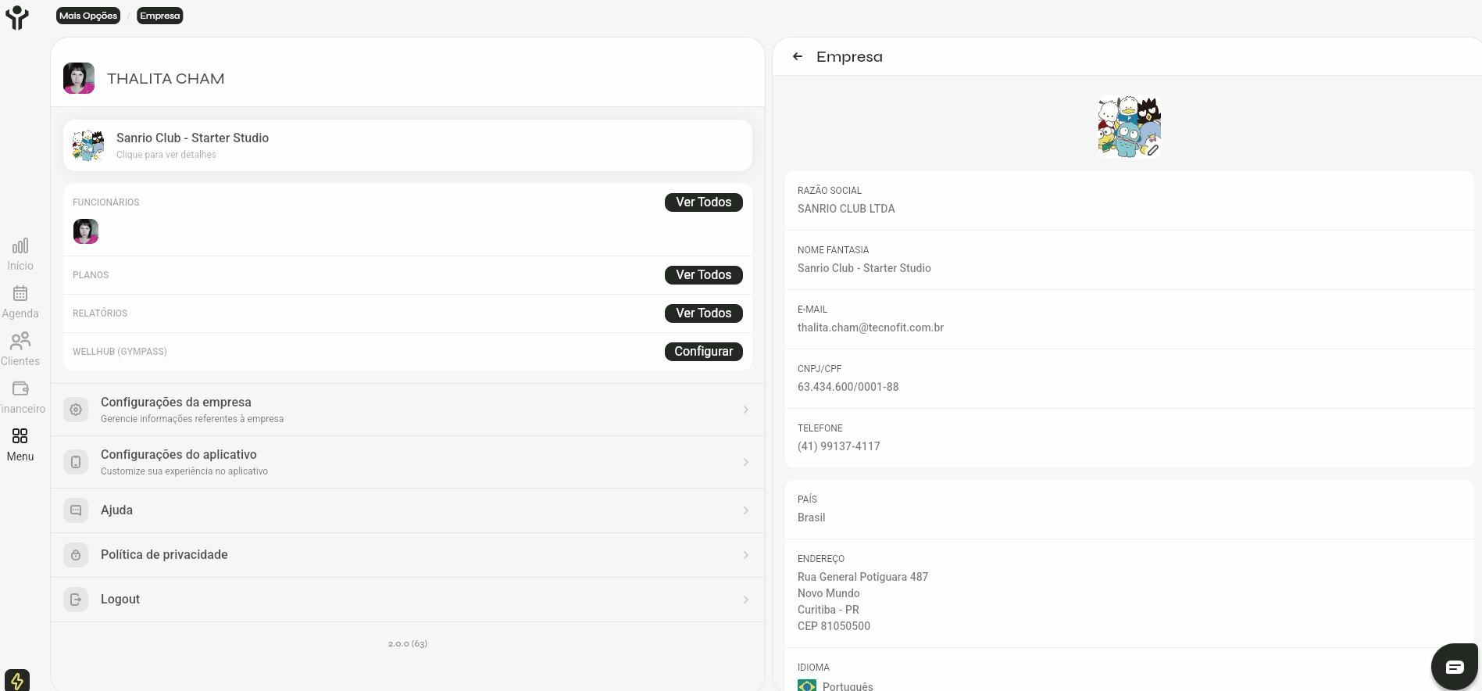Click the Política de privacidade lock icon
This screenshot has width=1482, height=691.
76,555
